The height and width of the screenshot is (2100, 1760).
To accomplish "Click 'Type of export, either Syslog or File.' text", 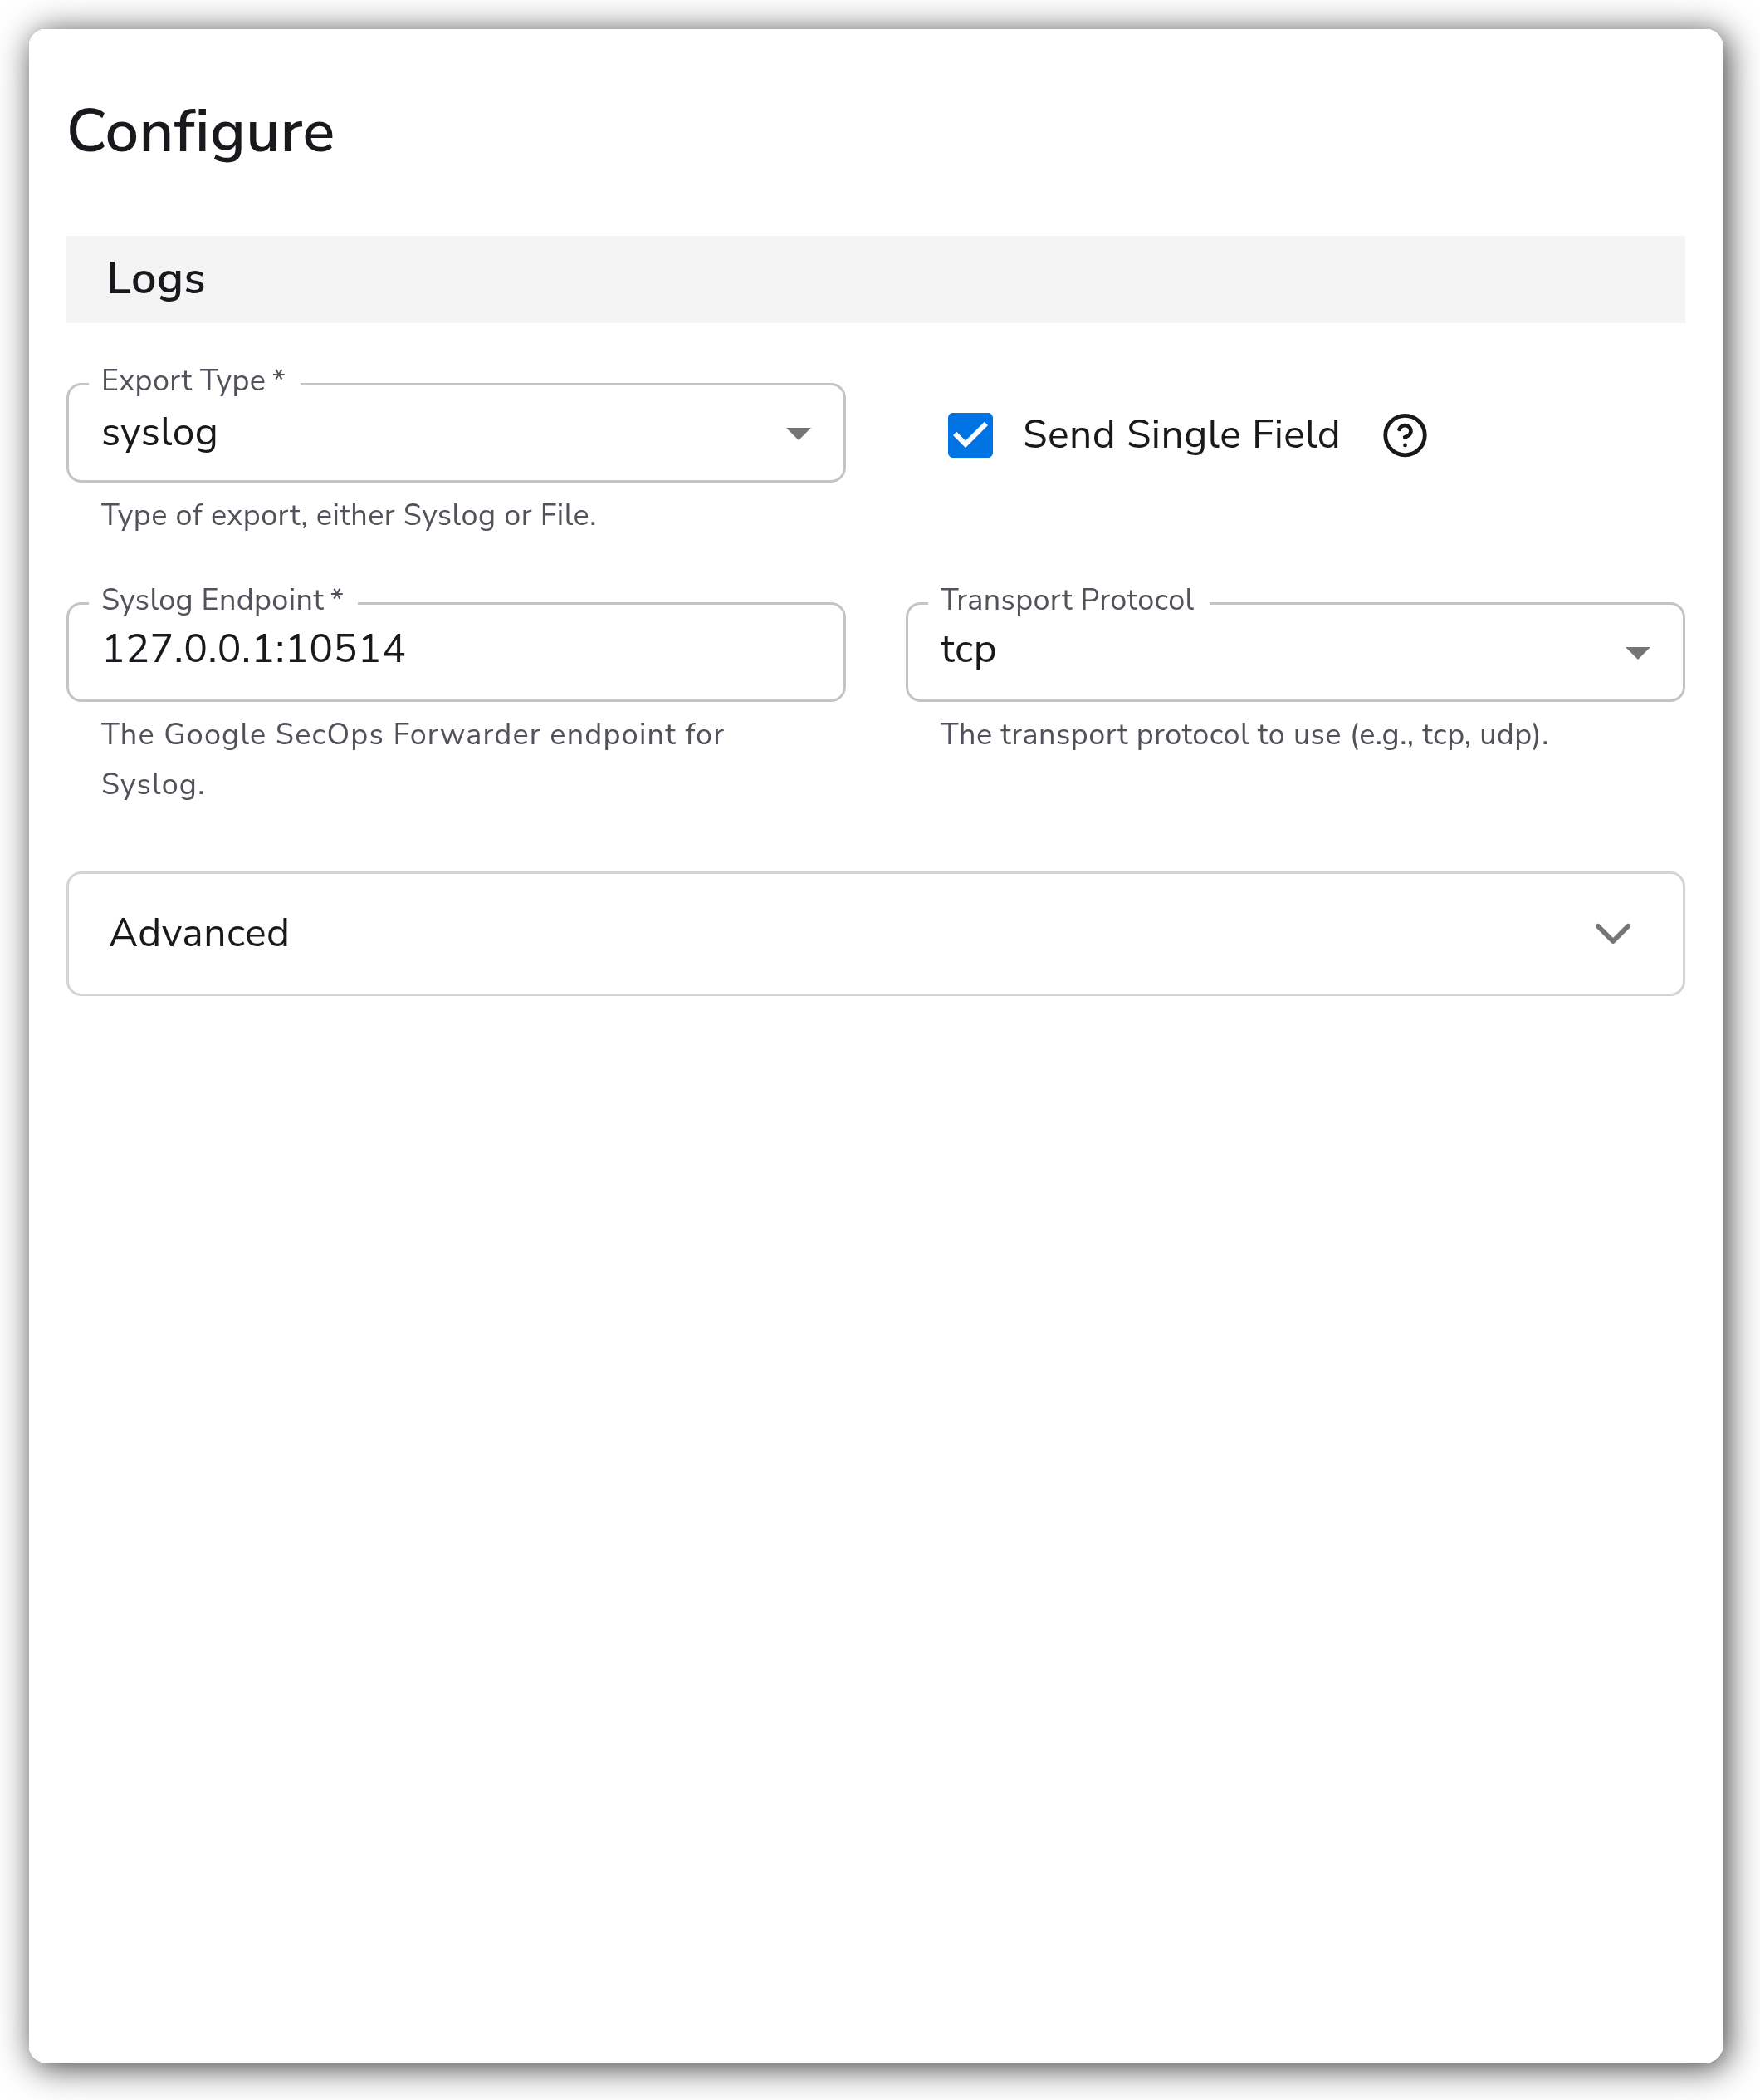I will click(x=349, y=515).
